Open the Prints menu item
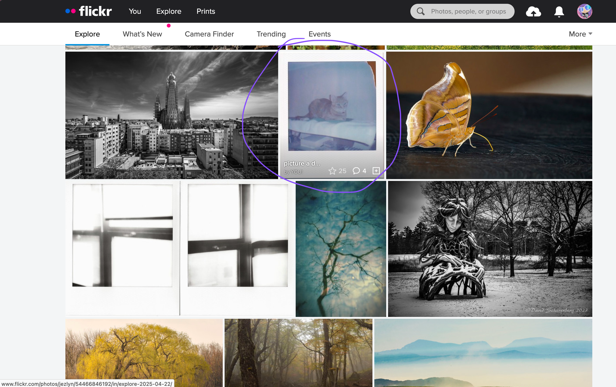 (205, 11)
